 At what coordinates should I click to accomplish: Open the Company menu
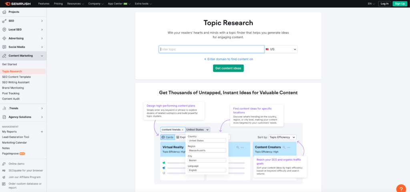(x=96, y=4)
